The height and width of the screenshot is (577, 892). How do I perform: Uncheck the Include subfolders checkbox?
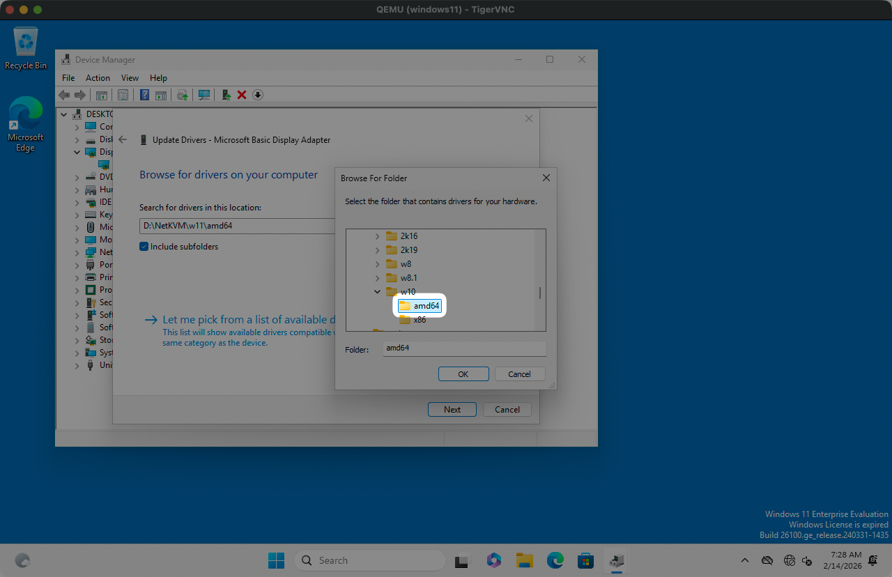click(144, 247)
